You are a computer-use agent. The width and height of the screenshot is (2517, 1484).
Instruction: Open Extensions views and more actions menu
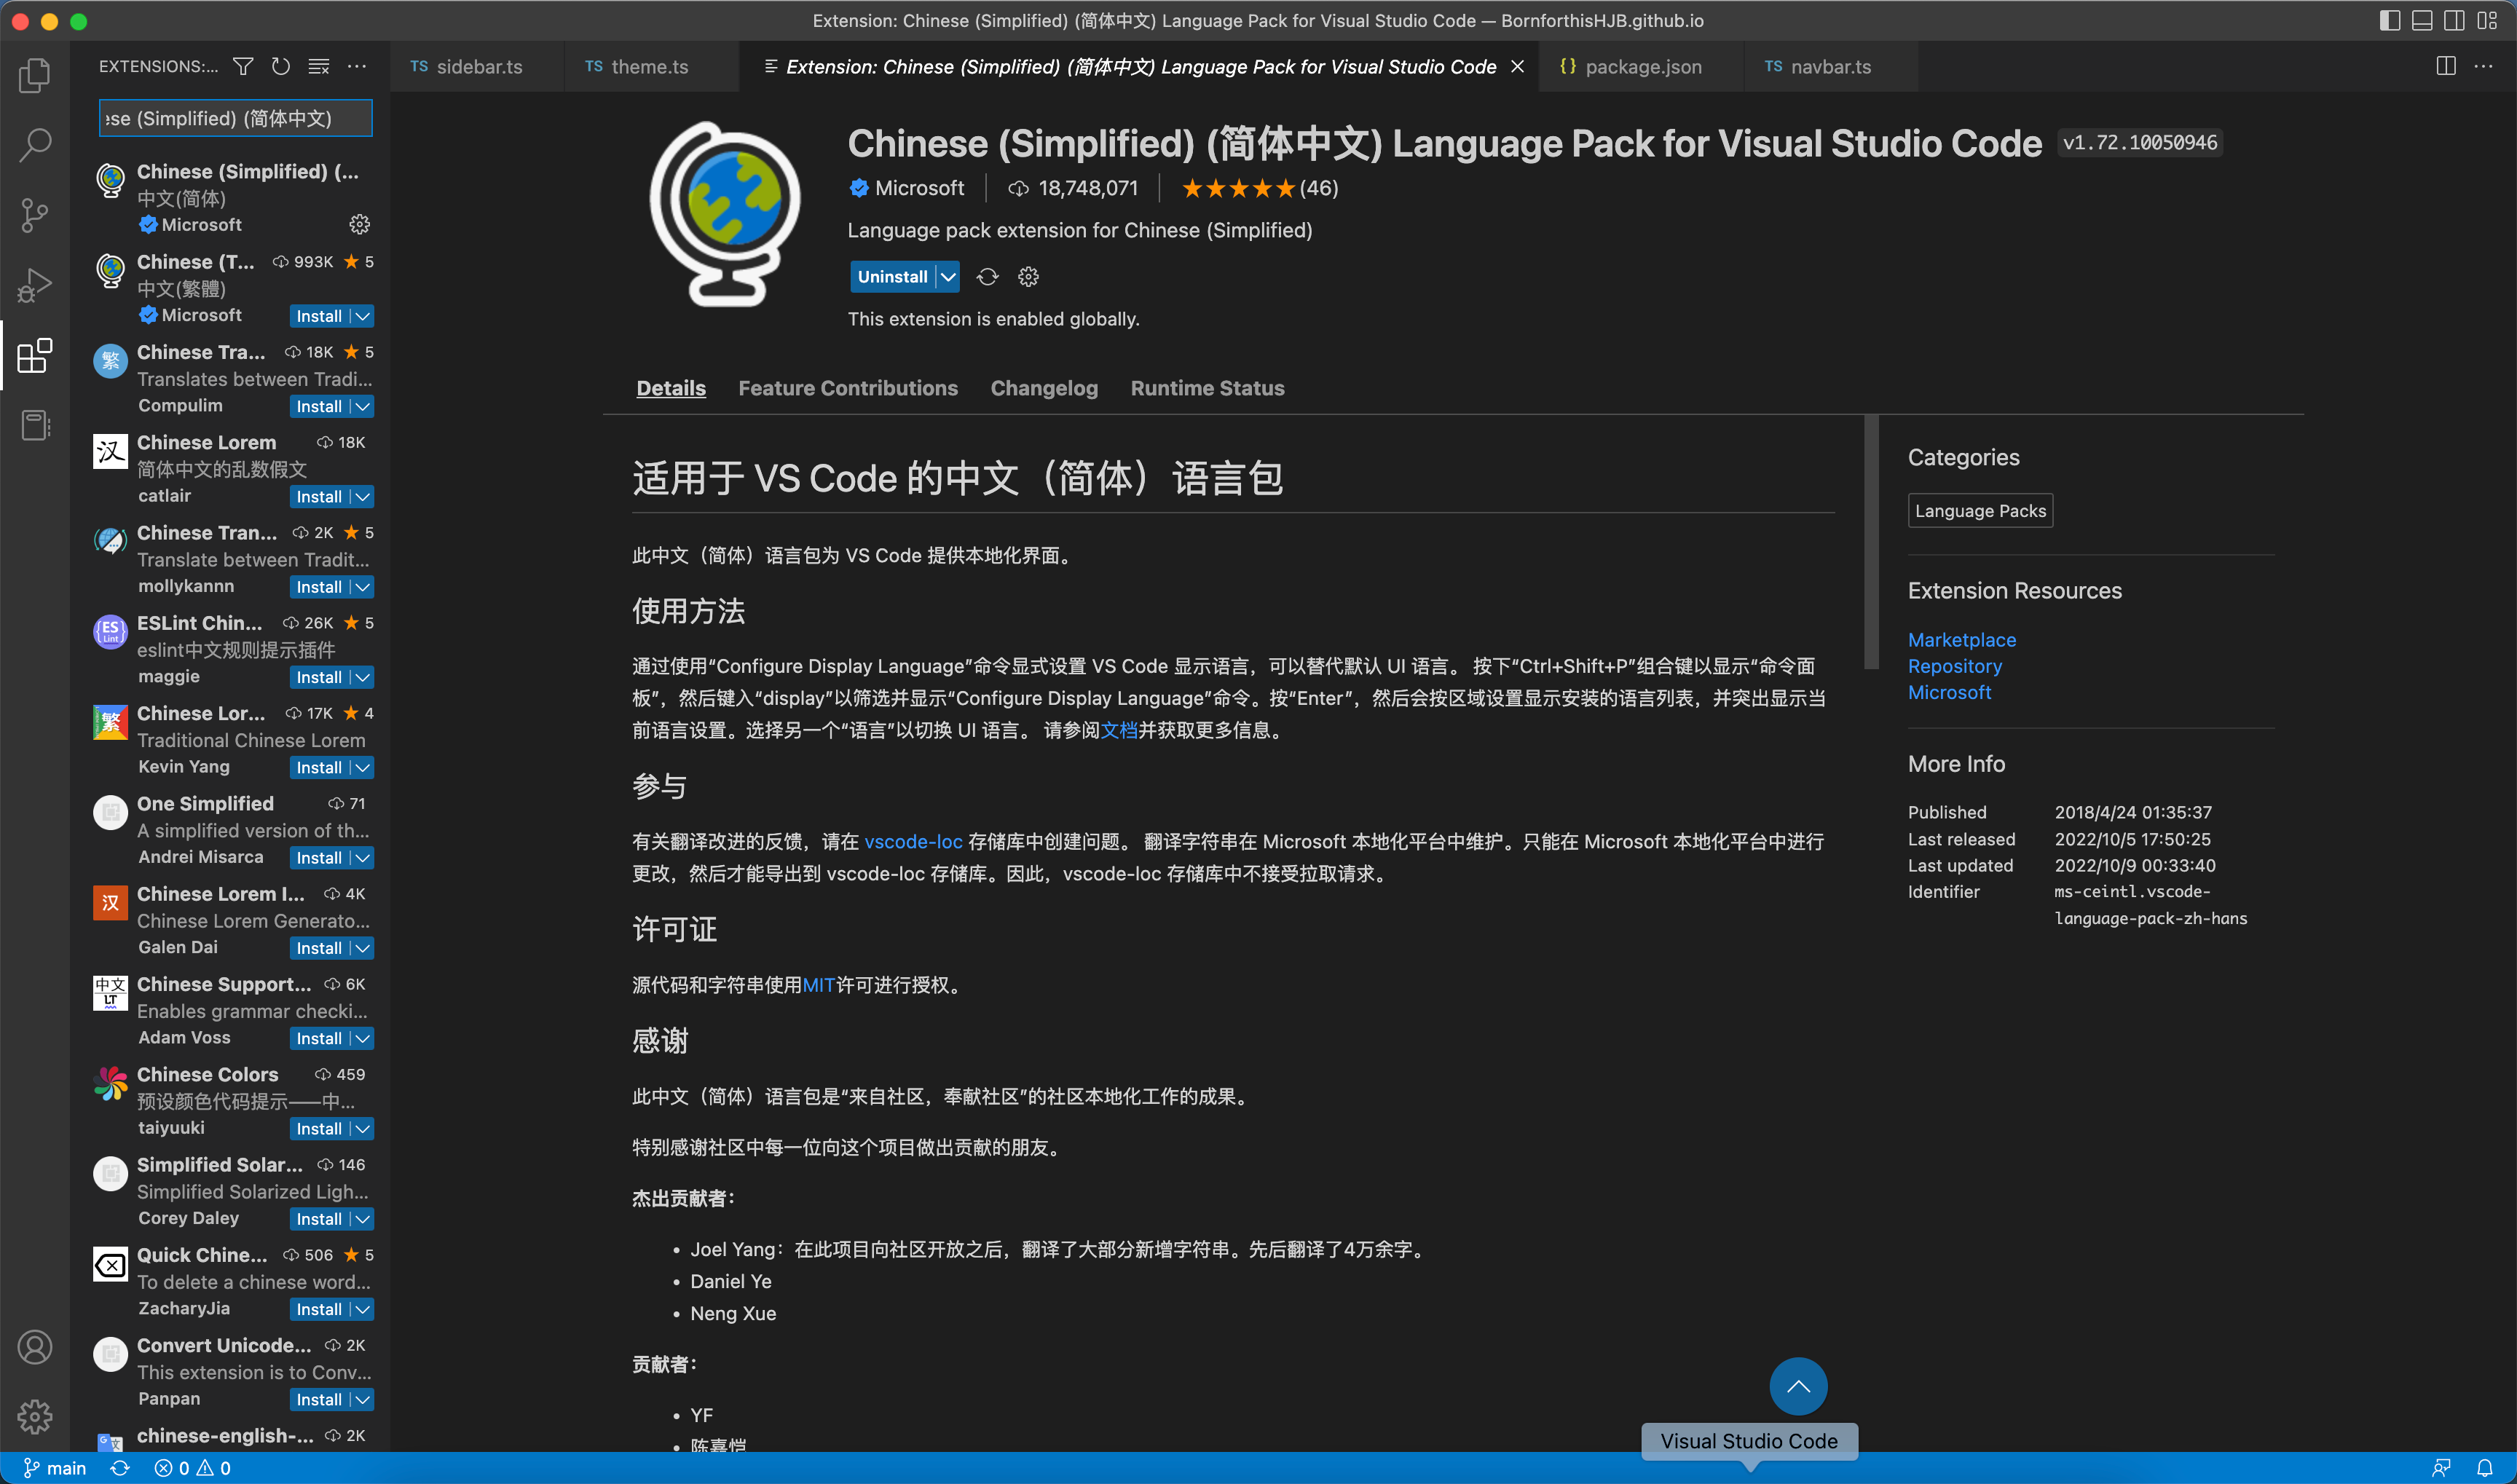pos(357,66)
